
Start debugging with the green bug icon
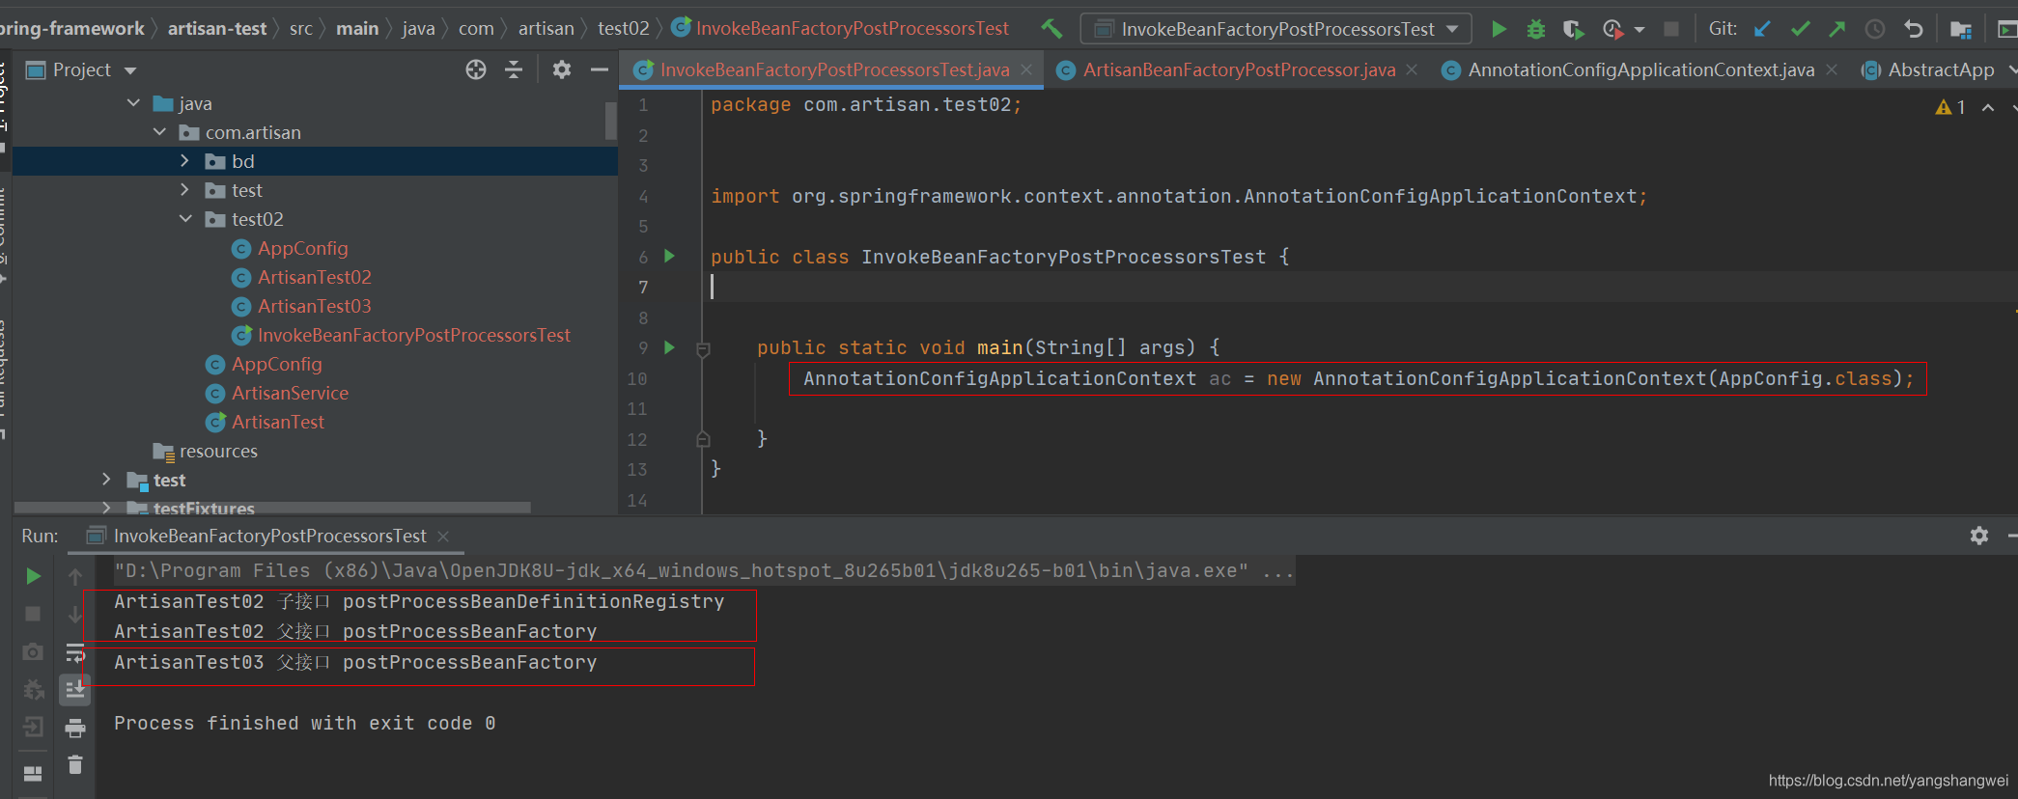click(x=1535, y=29)
